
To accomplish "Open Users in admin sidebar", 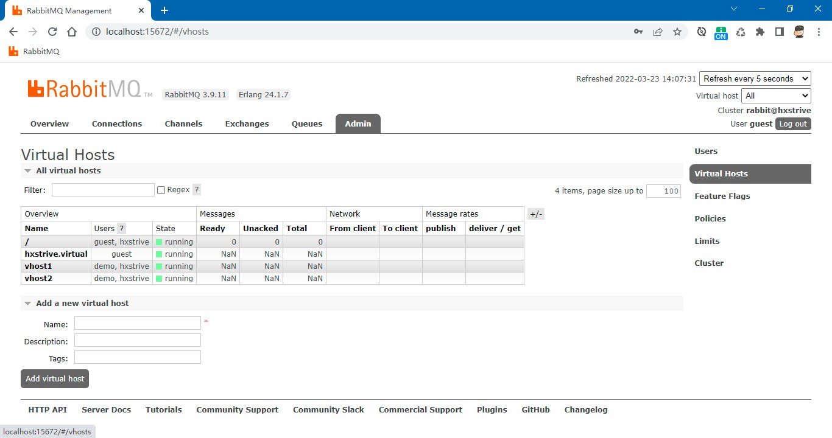I will coord(706,151).
